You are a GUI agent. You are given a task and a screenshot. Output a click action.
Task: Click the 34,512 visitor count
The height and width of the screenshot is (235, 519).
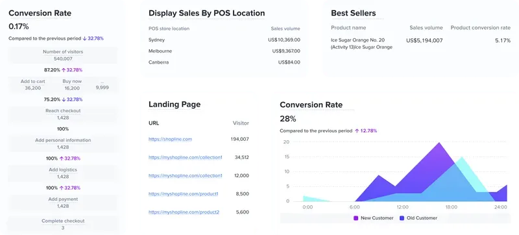coord(241,158)
